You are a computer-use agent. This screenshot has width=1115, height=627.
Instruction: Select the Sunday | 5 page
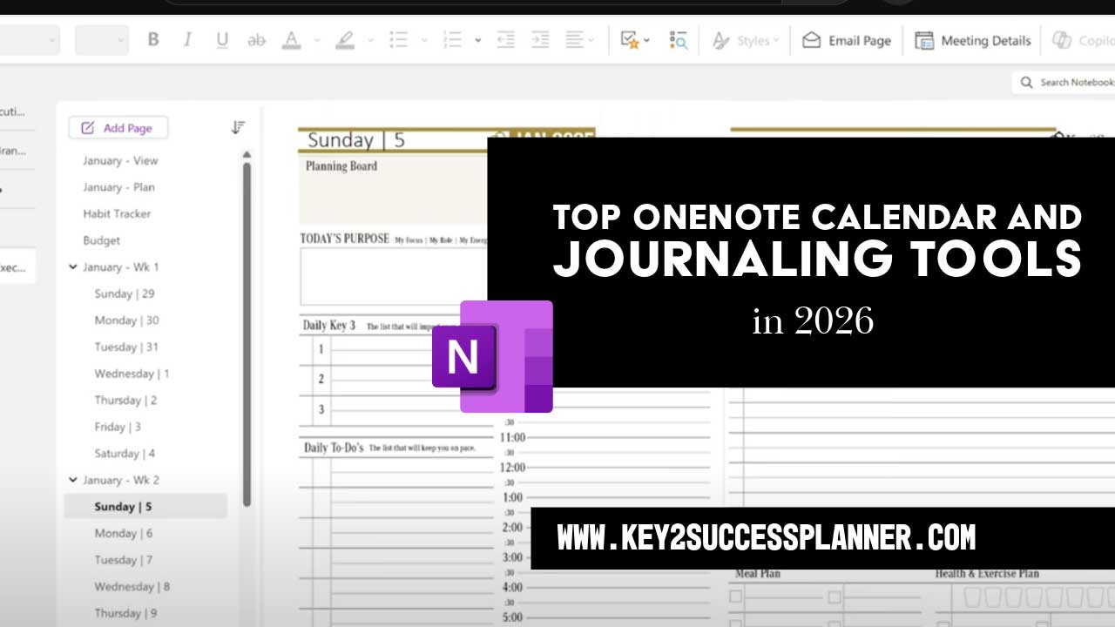click(145, 506)
